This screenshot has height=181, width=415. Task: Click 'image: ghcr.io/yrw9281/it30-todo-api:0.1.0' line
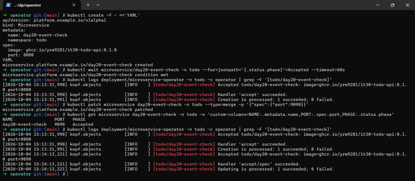[x=62, y=50]
